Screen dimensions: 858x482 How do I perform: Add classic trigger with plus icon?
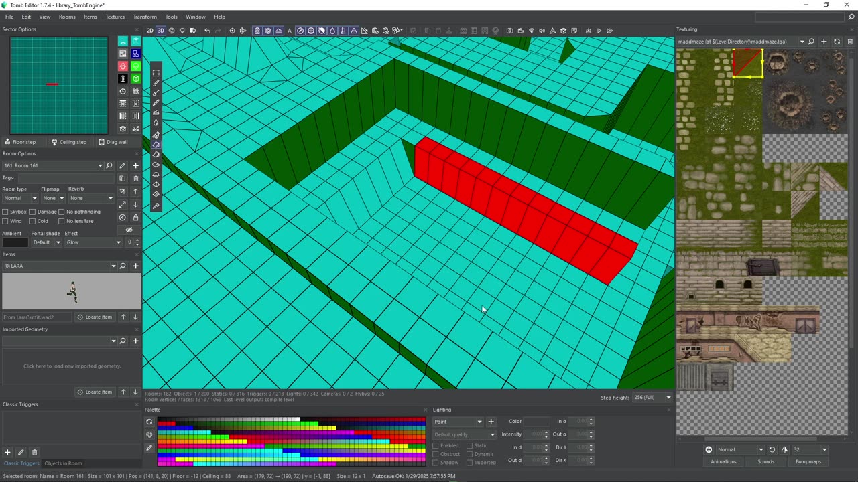(x=7, y=453)
